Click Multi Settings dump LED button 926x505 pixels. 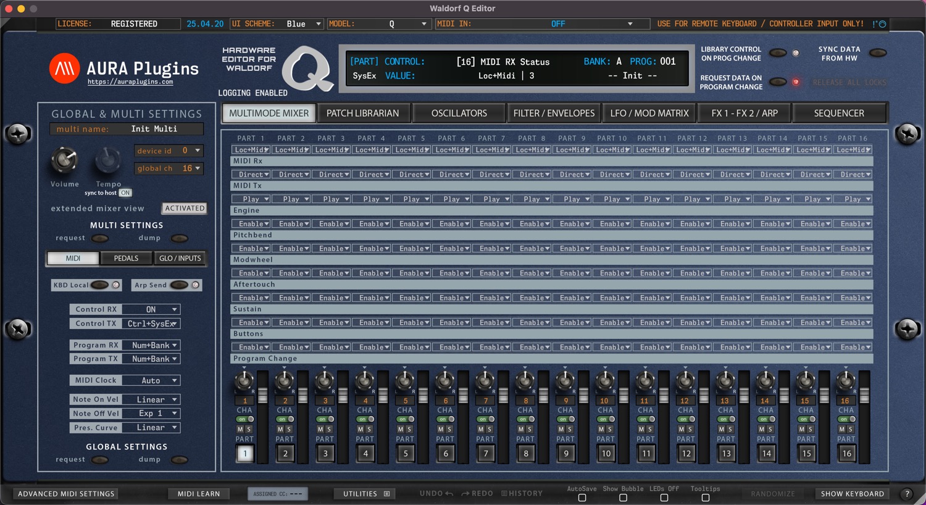point(180,238)
